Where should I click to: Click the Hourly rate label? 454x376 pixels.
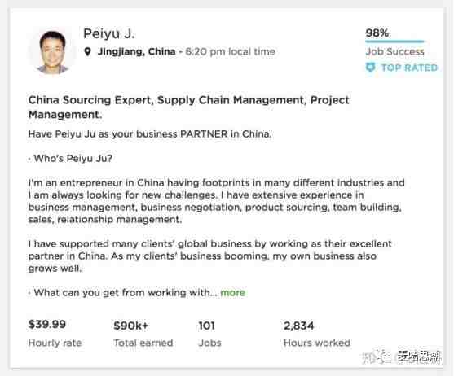[x=55, y=343]
